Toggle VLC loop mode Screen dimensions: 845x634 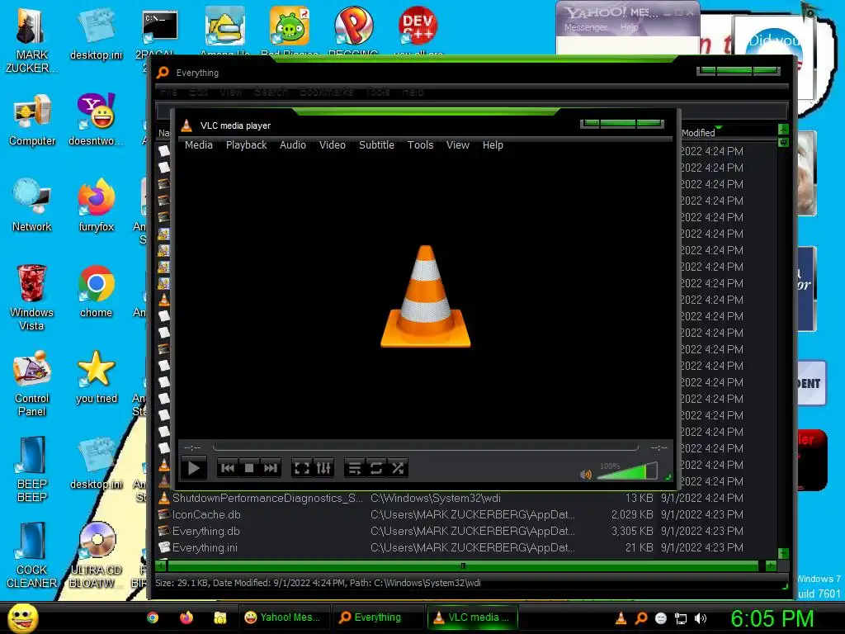[x=376, y=468]
